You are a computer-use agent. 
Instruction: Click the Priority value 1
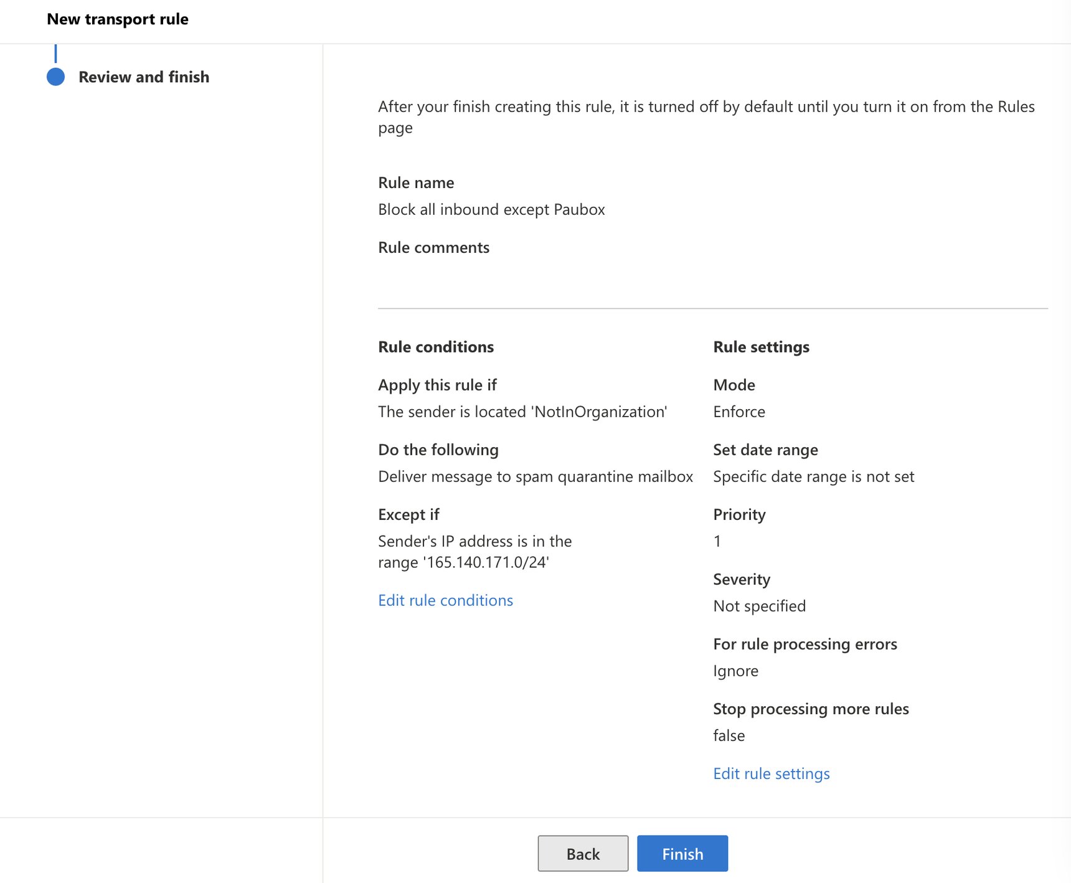717,541
